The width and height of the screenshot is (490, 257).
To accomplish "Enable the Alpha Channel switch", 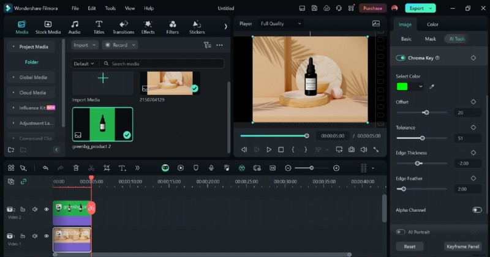I will click(477, 210).
